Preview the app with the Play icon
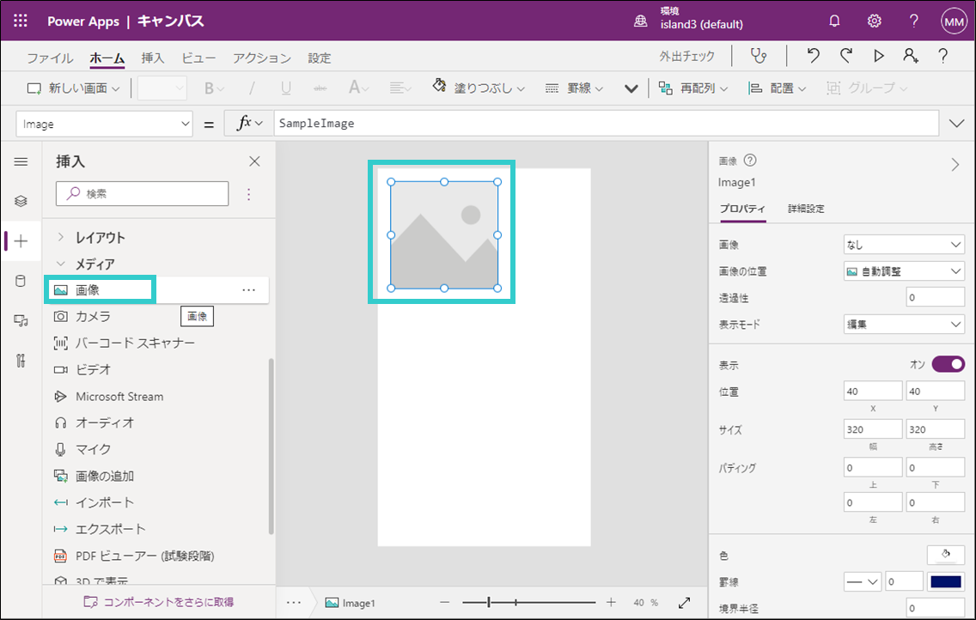The image size is (976, 620). pyautogui.click(x=878, y=56)
